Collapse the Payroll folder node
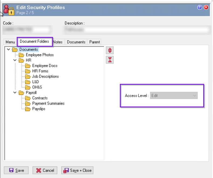Screen dimensions: 213x178 (15, 93)
